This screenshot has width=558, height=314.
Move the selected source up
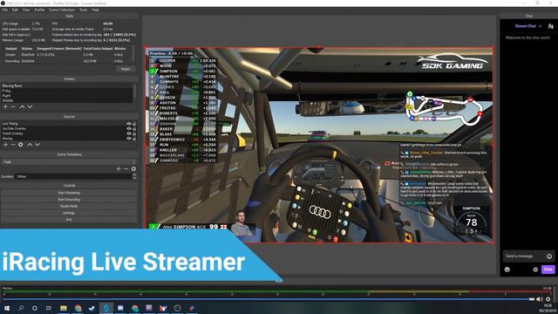pyautogui.click(x=30, y=145)
